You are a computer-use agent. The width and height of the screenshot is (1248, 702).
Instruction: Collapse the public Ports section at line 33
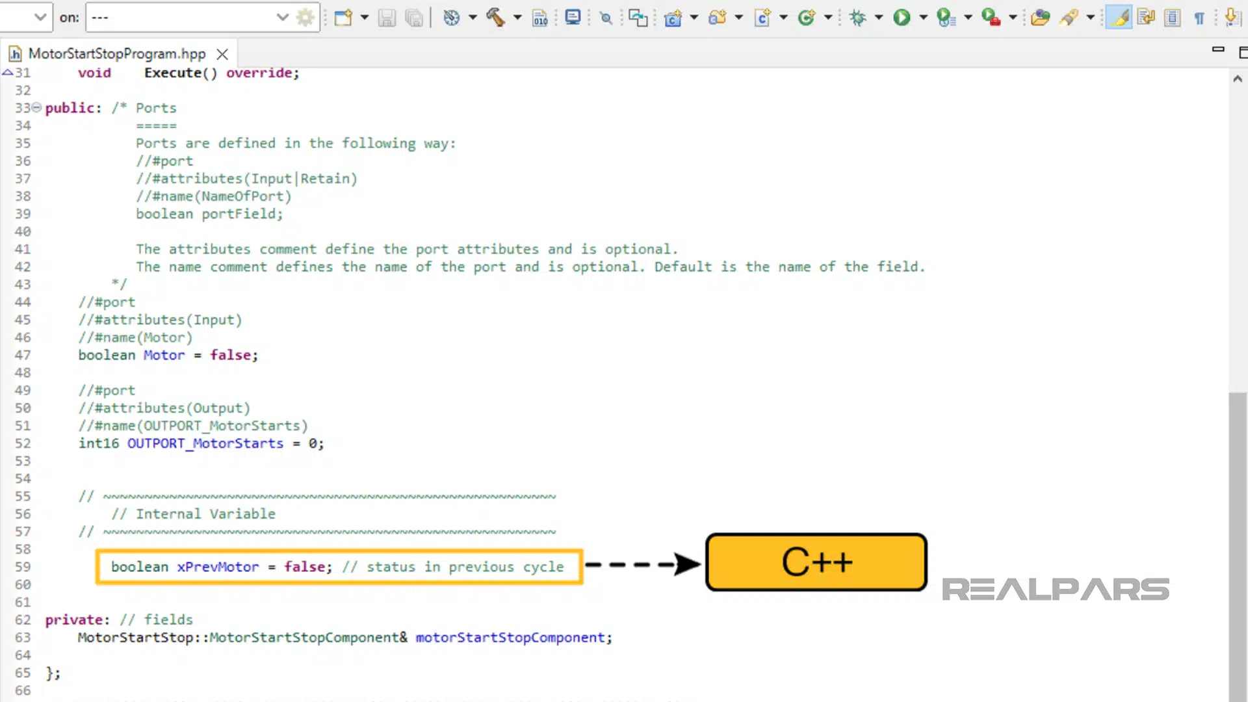pyautogui.click(x=37, y=107)
